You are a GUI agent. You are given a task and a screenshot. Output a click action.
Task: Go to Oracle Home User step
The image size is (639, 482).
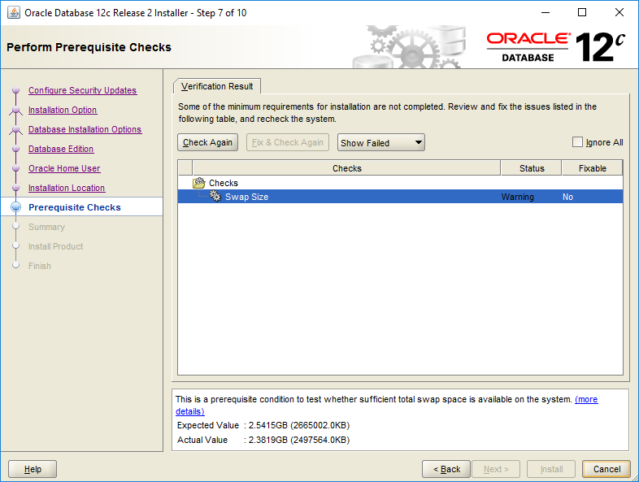64,169
